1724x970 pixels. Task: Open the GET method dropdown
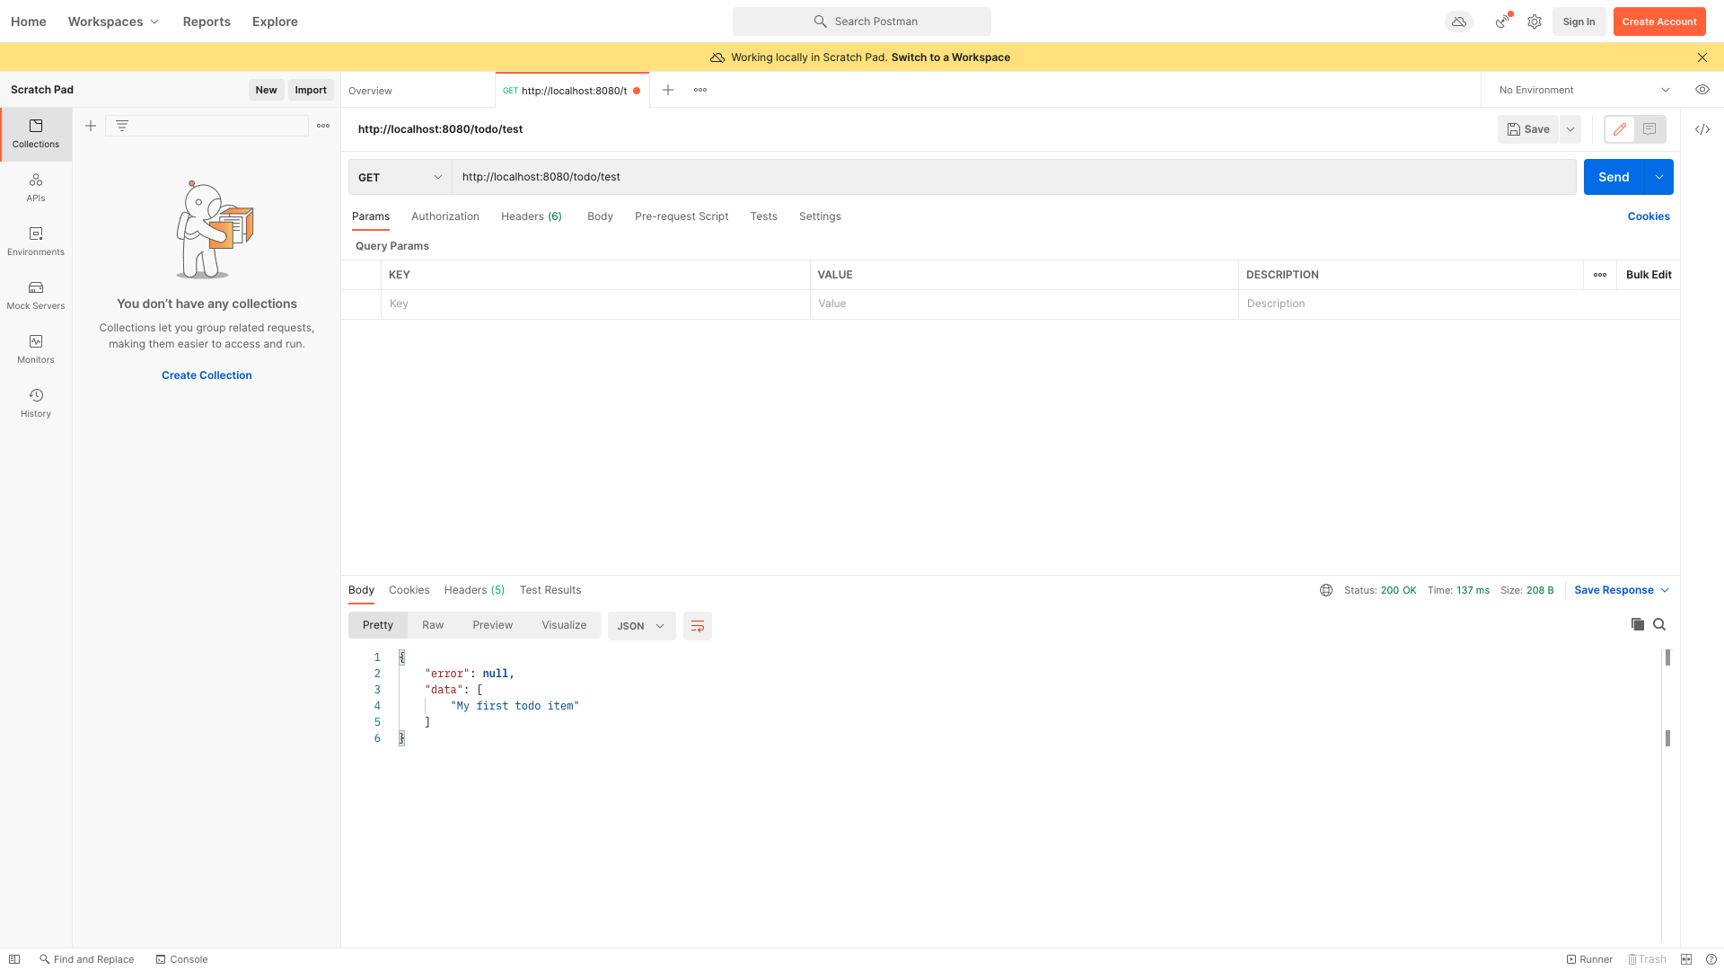(400, 177)
